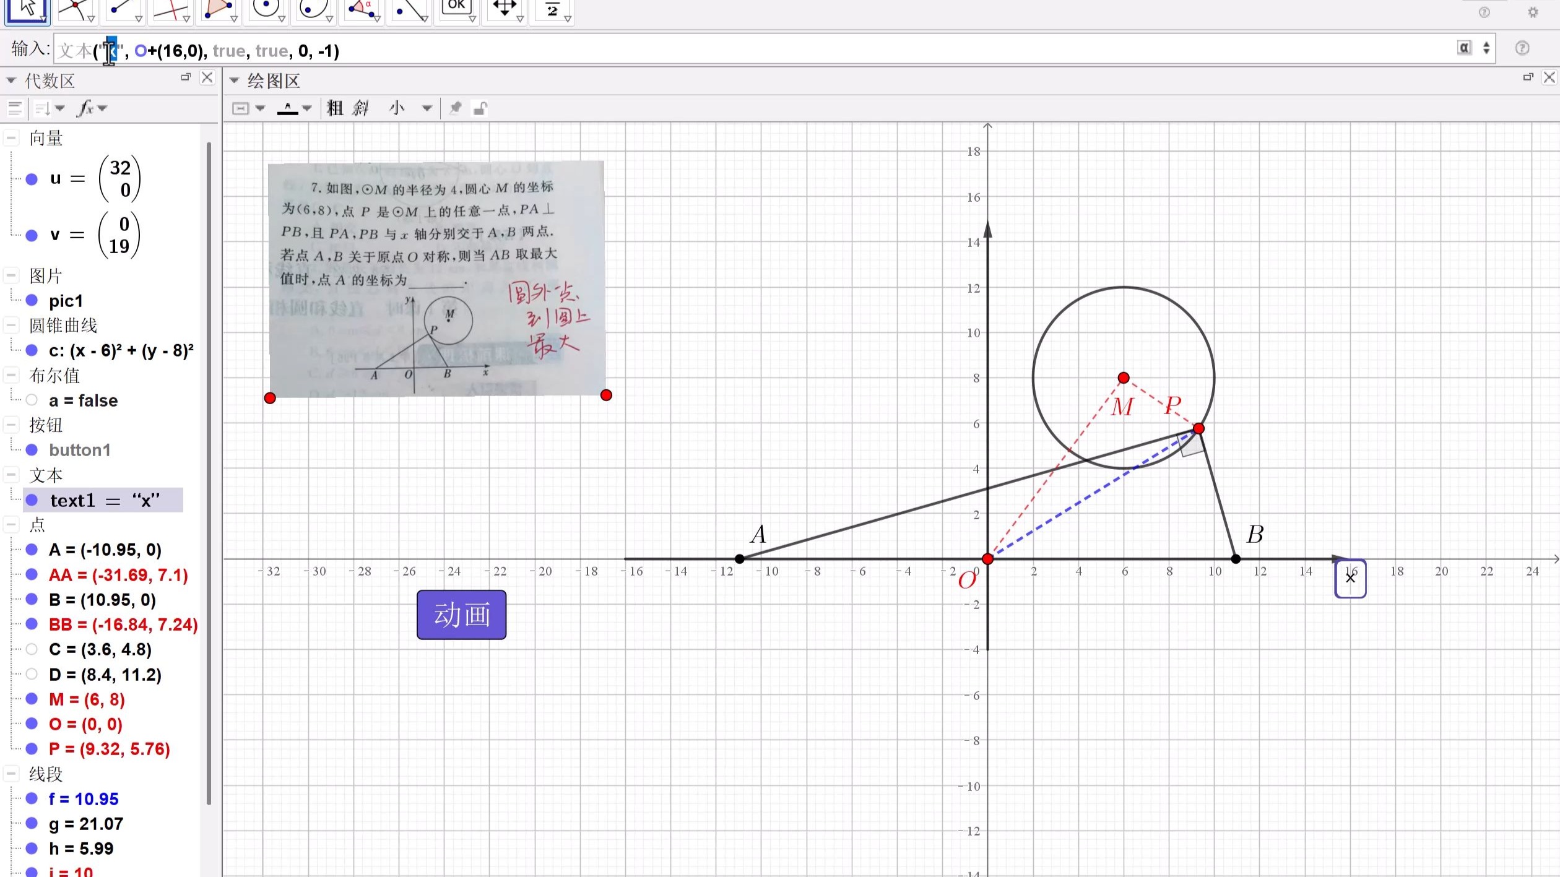Collapse the 点 (points) section
The width and height of the screenshot is (1560, 877).
11,524
